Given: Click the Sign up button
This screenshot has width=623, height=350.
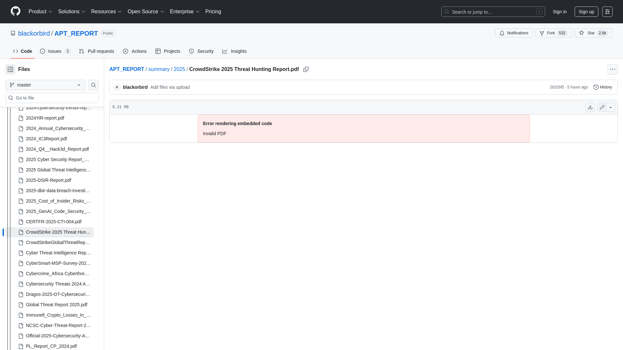Looking at the screenshot, I should point(586,12).
